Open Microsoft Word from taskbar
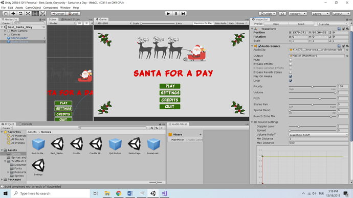The height and width of the screenshot is (198, 353). (130, 193)
